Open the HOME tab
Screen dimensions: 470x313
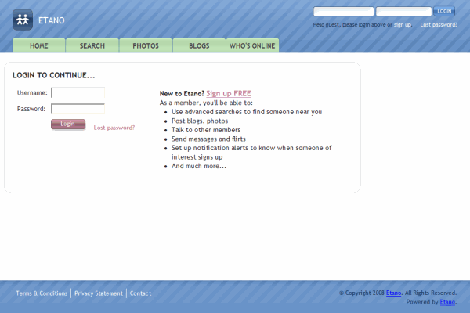(x=39, y=45)
